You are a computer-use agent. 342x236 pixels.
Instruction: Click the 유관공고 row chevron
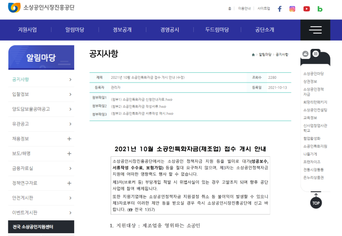70,124
